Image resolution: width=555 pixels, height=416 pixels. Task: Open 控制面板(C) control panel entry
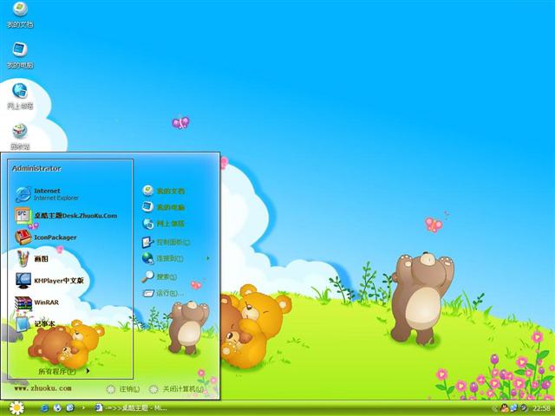[166, 243]
